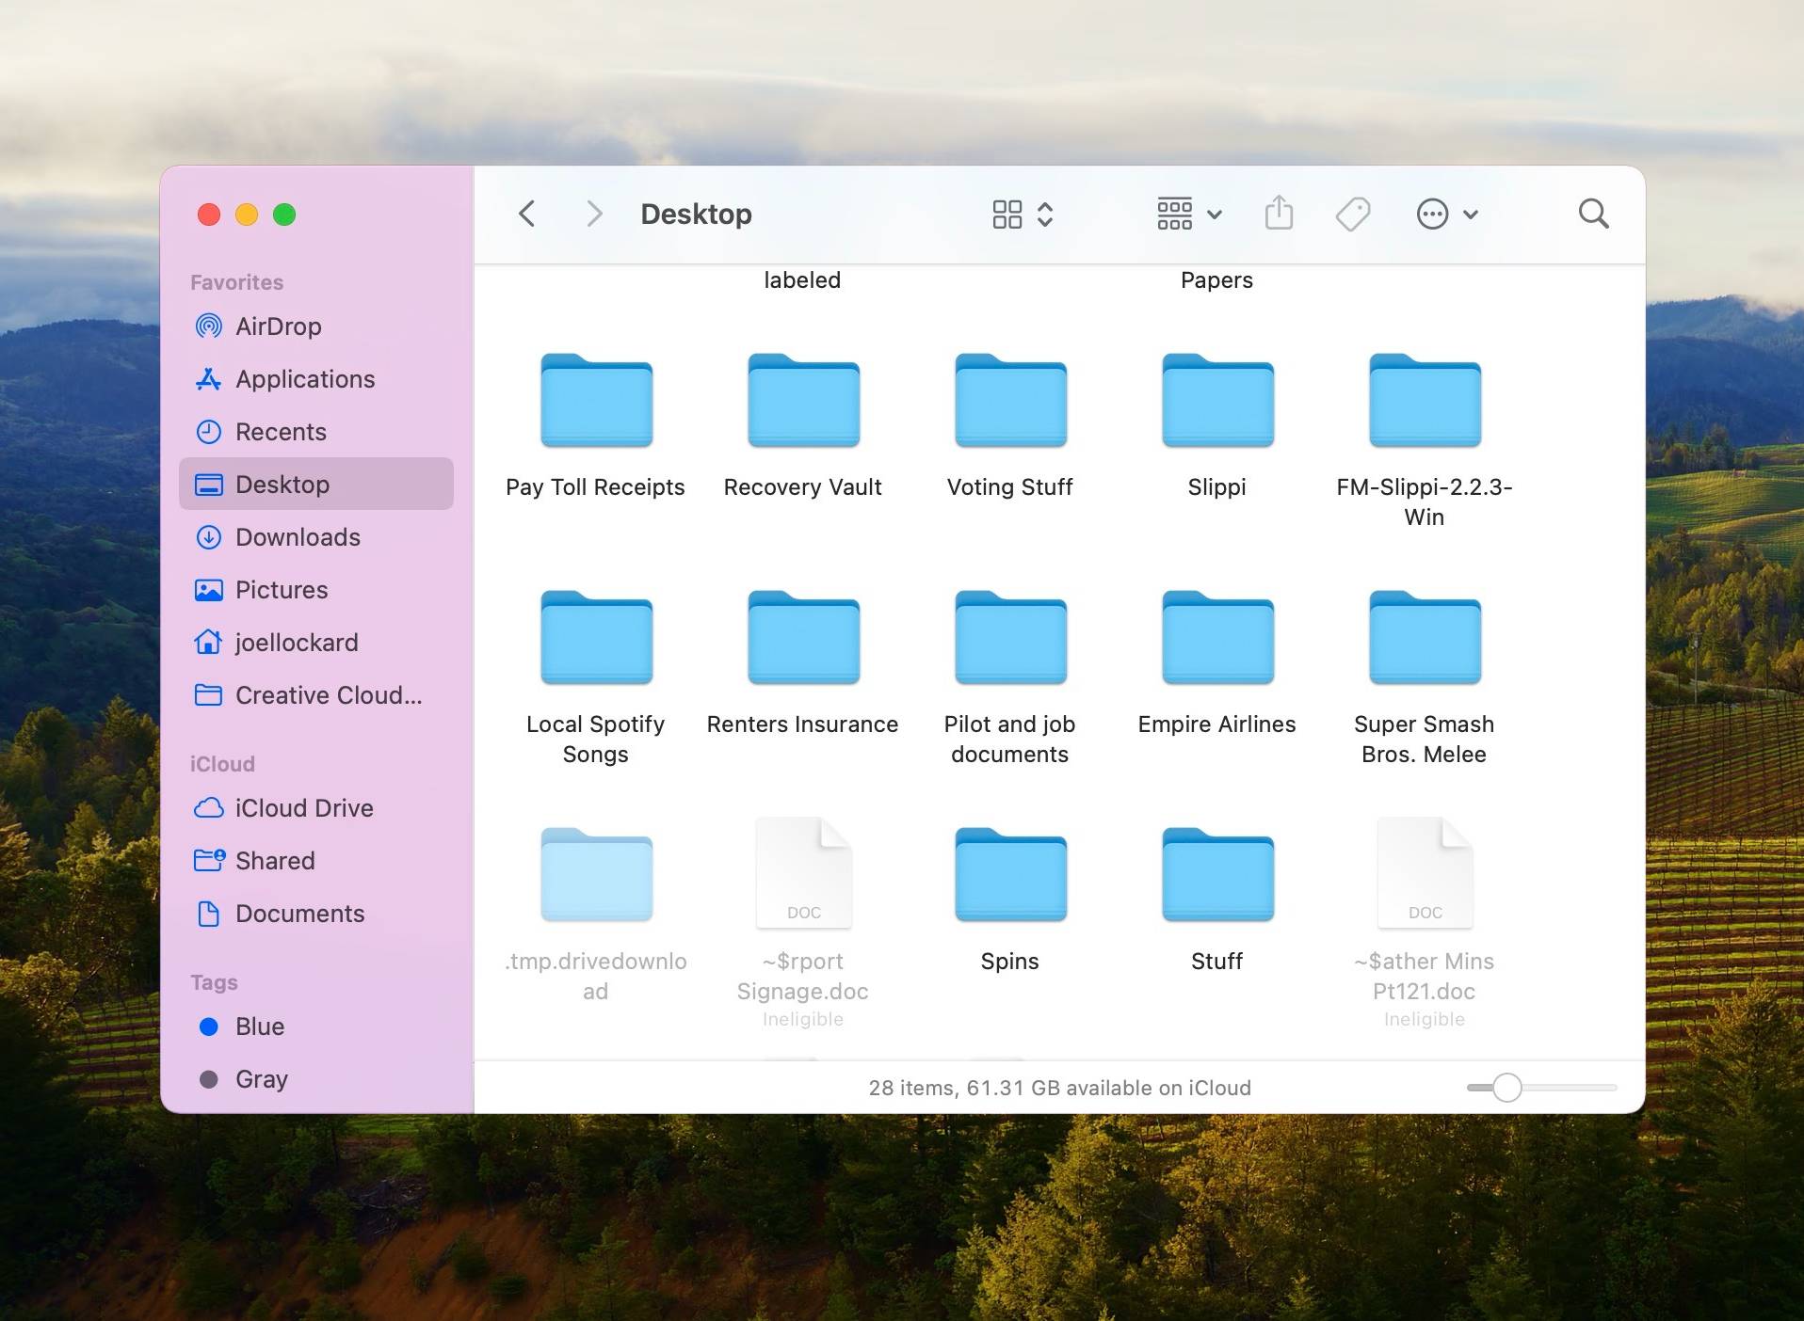
Task: Open the Pictures sidebar location
Action: tap(282, 590)
